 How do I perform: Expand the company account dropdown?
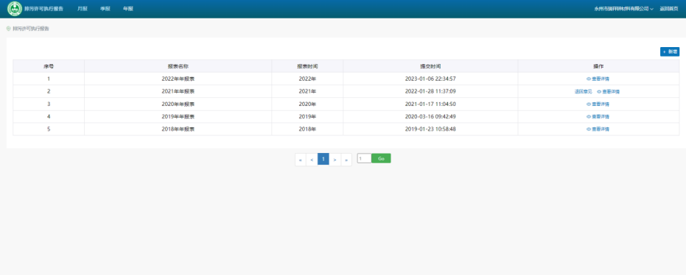pyautogui.click(x=623, y=9)
